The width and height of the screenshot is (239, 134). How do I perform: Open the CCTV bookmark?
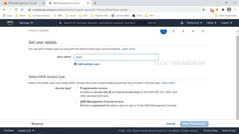[x=137, y=16]
